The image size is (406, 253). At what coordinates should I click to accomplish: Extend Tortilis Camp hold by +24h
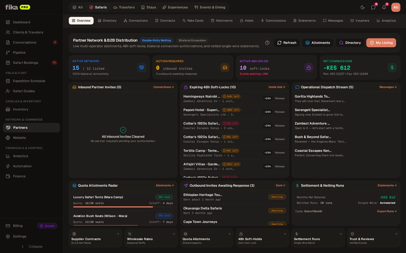[x=268, y=153]
